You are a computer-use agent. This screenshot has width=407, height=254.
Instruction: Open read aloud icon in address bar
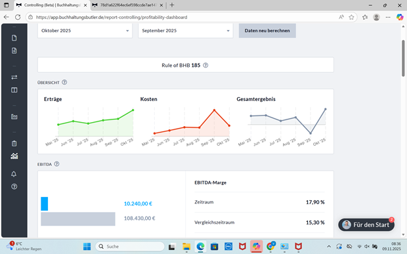pyautogui.click(x=341, y=17)
